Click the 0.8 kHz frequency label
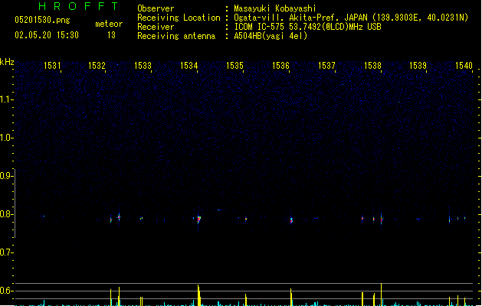The height and width of the screenshot is (306, 482). 6,214
